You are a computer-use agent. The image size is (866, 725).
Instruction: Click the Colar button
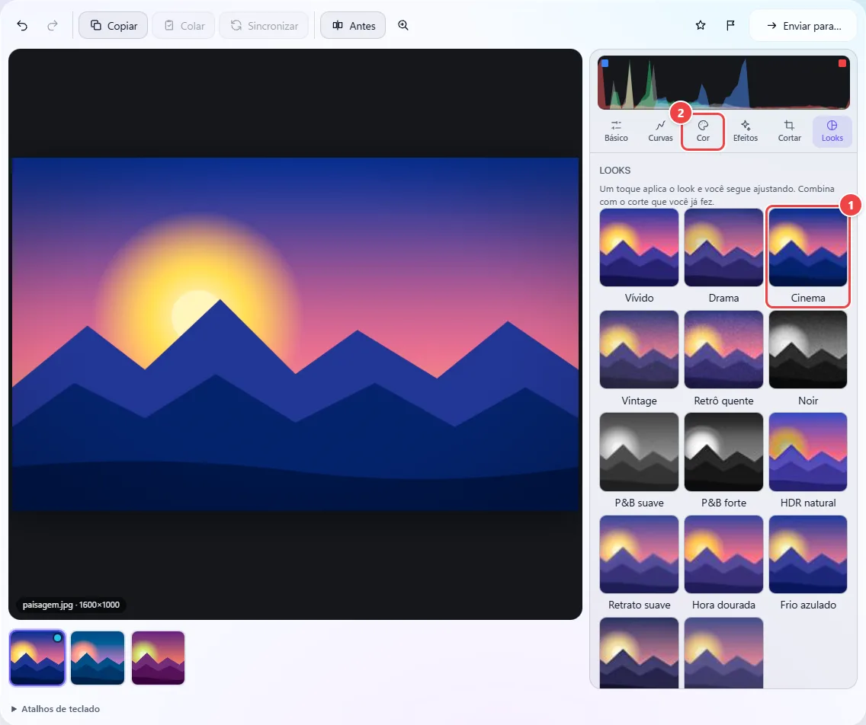point(184,25)
